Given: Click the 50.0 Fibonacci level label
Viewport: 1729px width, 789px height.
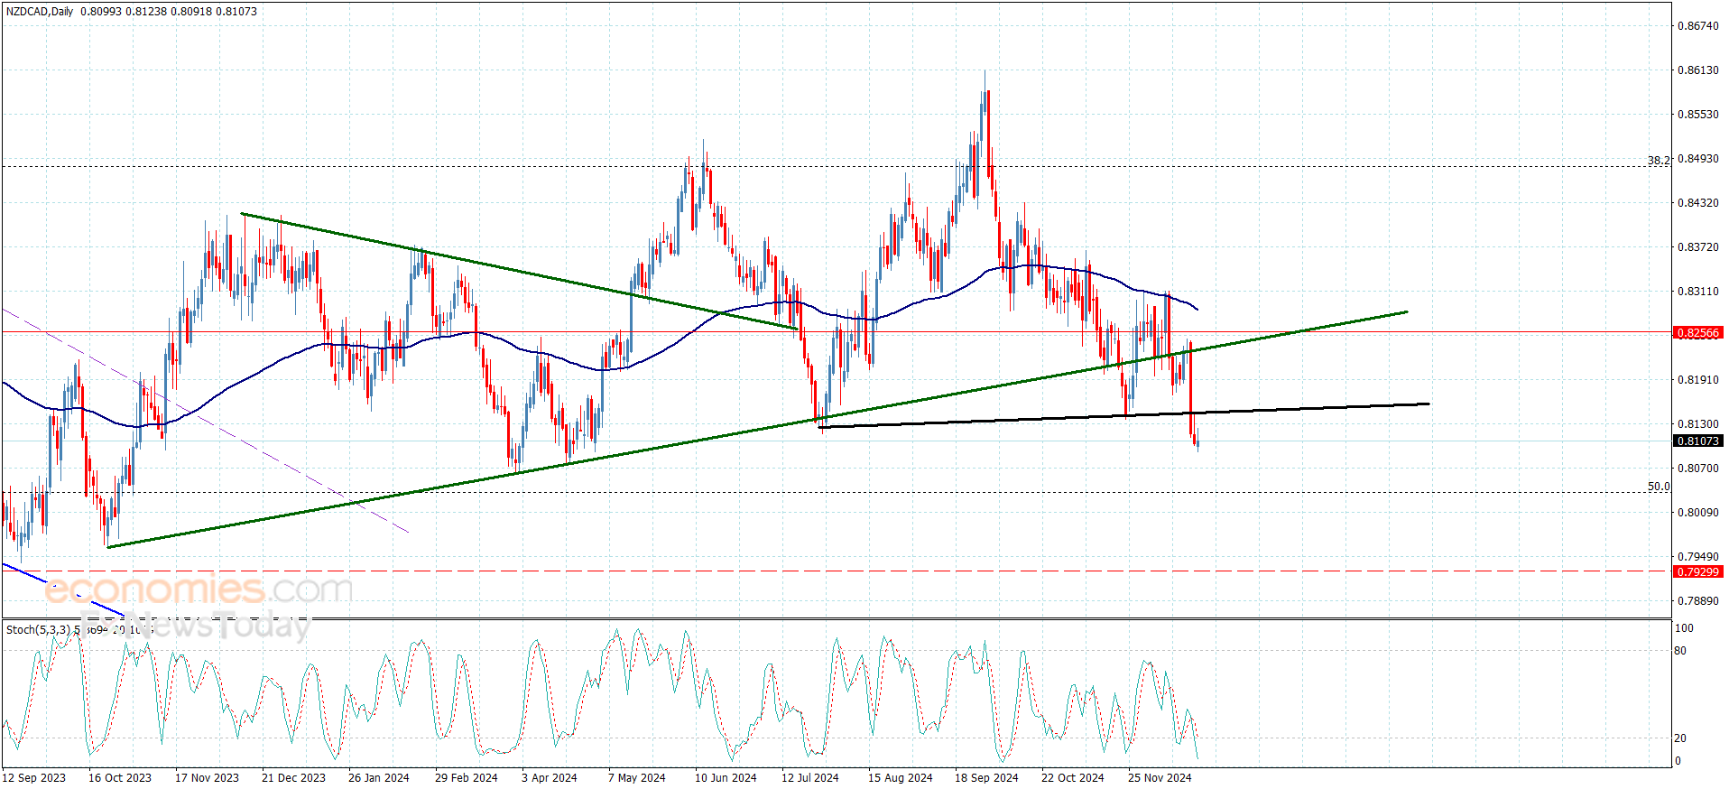Looking at the screenshot, I should click(1659, 487).
